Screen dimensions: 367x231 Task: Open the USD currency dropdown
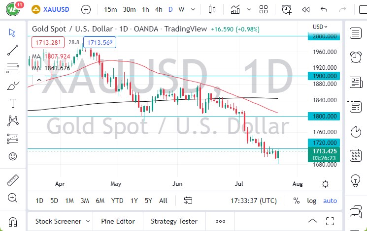tap(320, 27)
